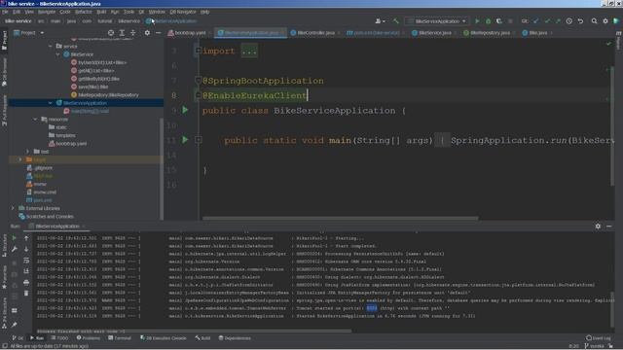Switch to BikeRepository.java editor tab
The width and height of the screenshot is (623, 350).
pyautogui.click(x=490, y=33)
